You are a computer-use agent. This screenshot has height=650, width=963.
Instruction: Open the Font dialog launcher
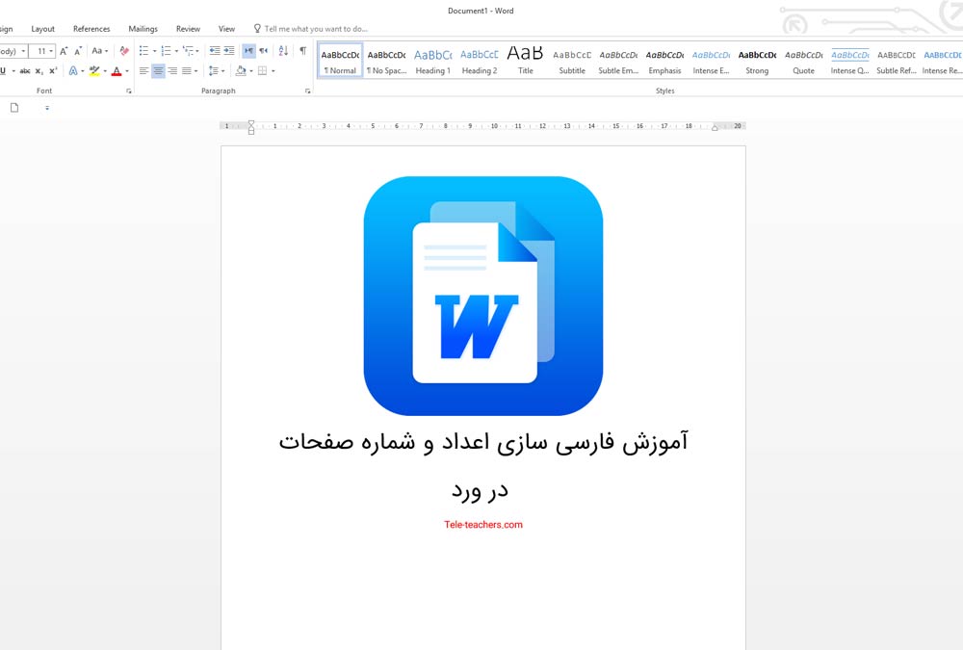click(129, 91)
